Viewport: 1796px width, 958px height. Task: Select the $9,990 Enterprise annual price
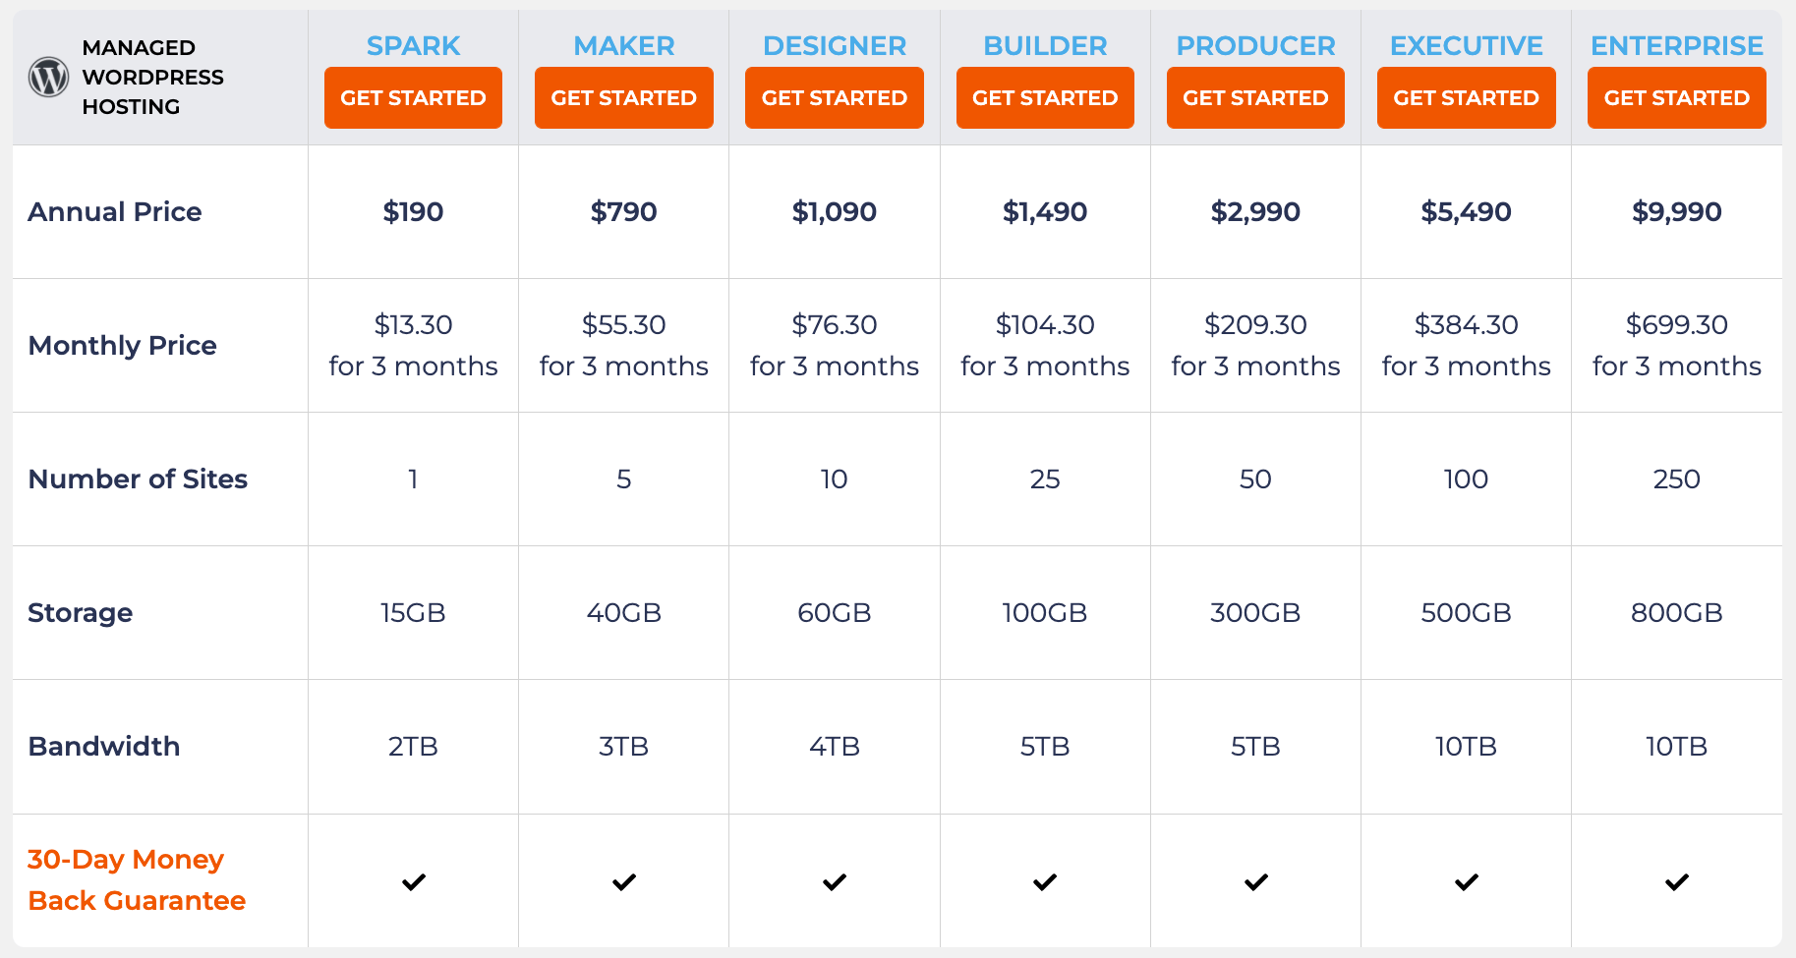point(1677,211)
